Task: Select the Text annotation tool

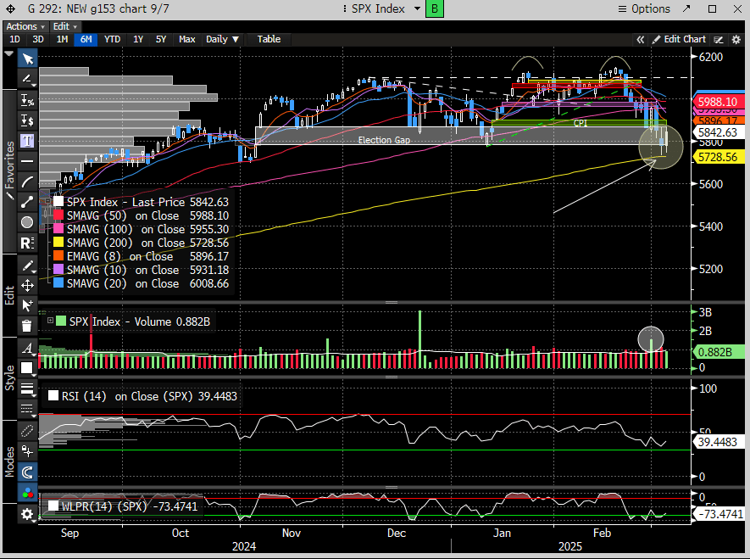Action: pos(27,141)
